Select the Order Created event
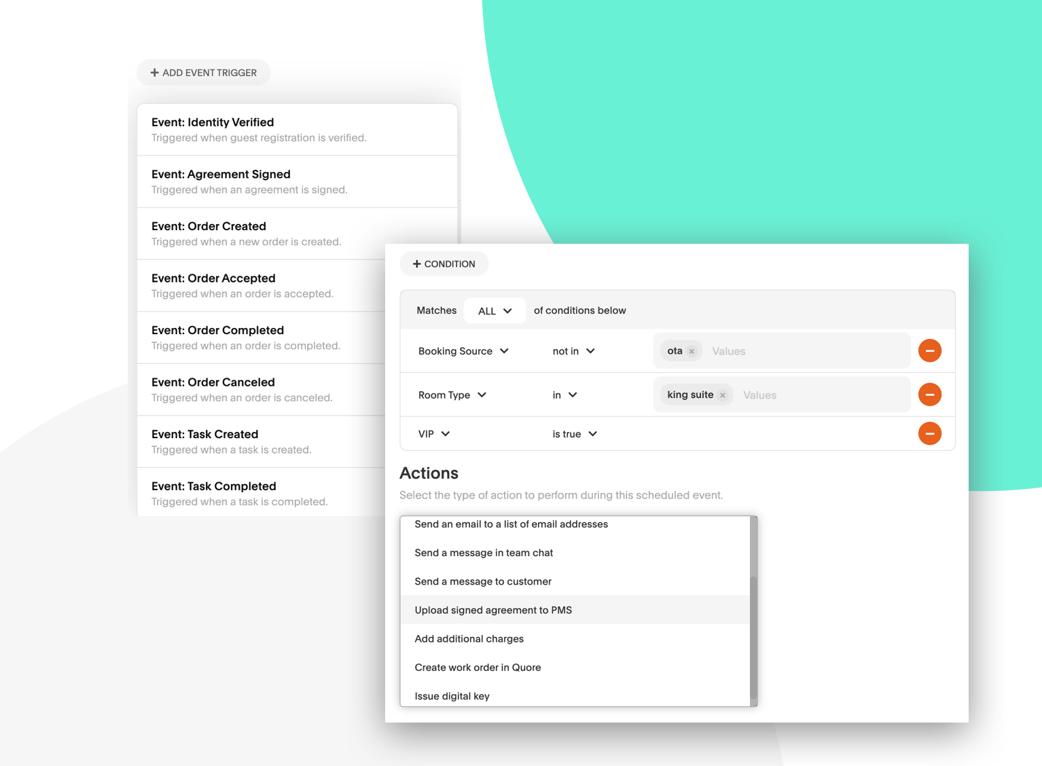The width and height of the screenshot is (1042, 766). 297,234
